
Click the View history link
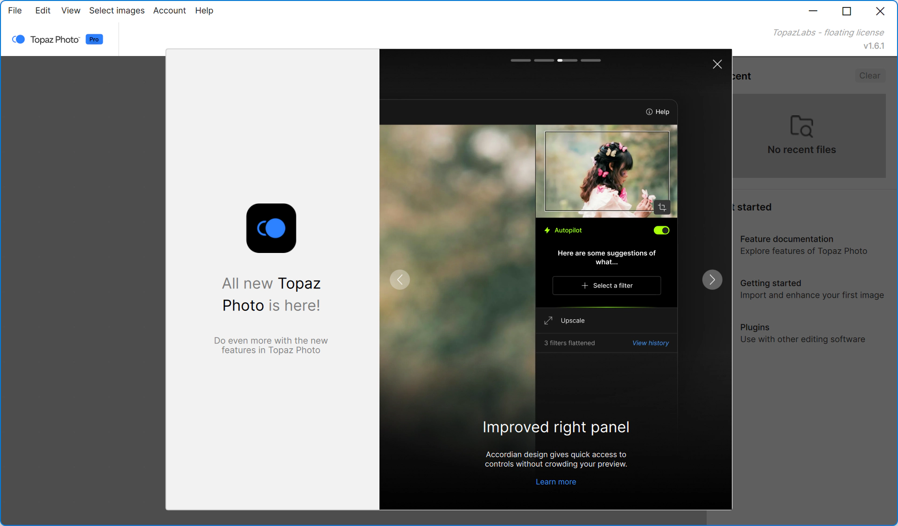tap(651, 343)
